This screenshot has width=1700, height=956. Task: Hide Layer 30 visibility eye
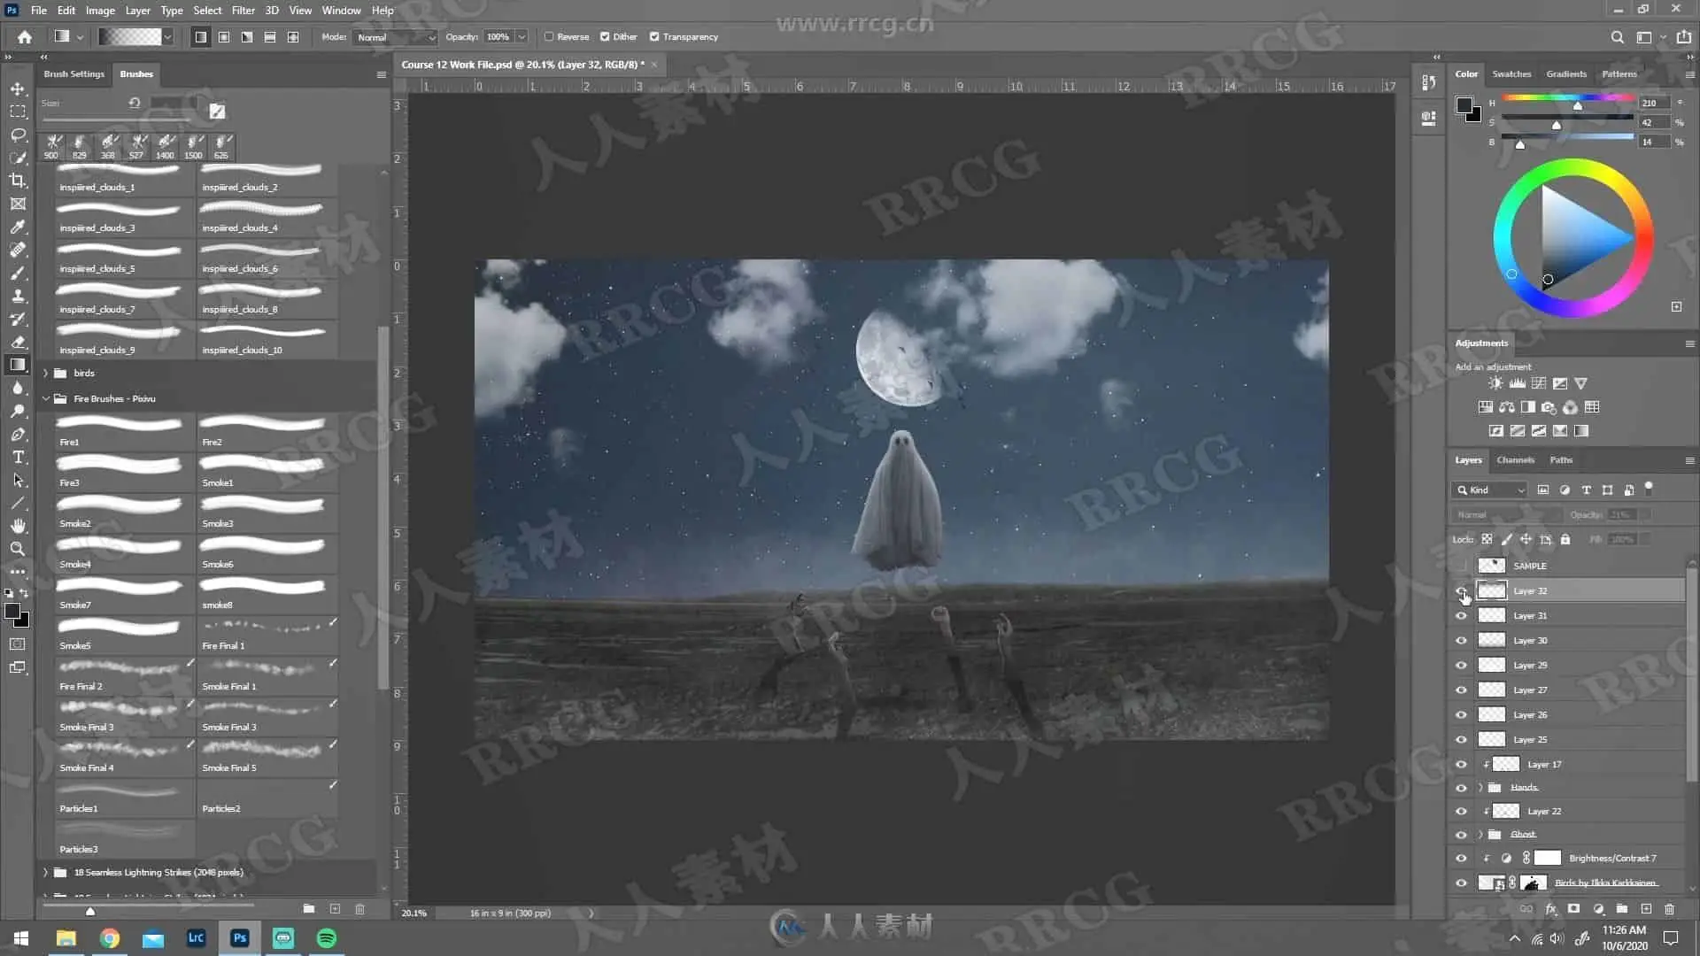pos(1461,640)
